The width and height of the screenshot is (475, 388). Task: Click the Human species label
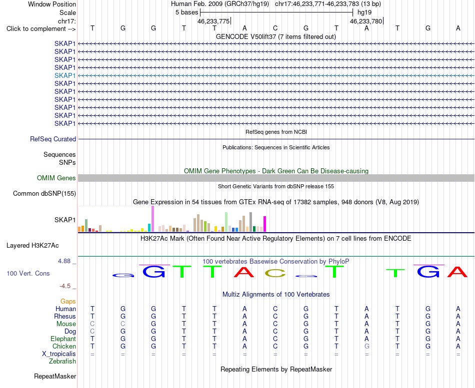65,309
